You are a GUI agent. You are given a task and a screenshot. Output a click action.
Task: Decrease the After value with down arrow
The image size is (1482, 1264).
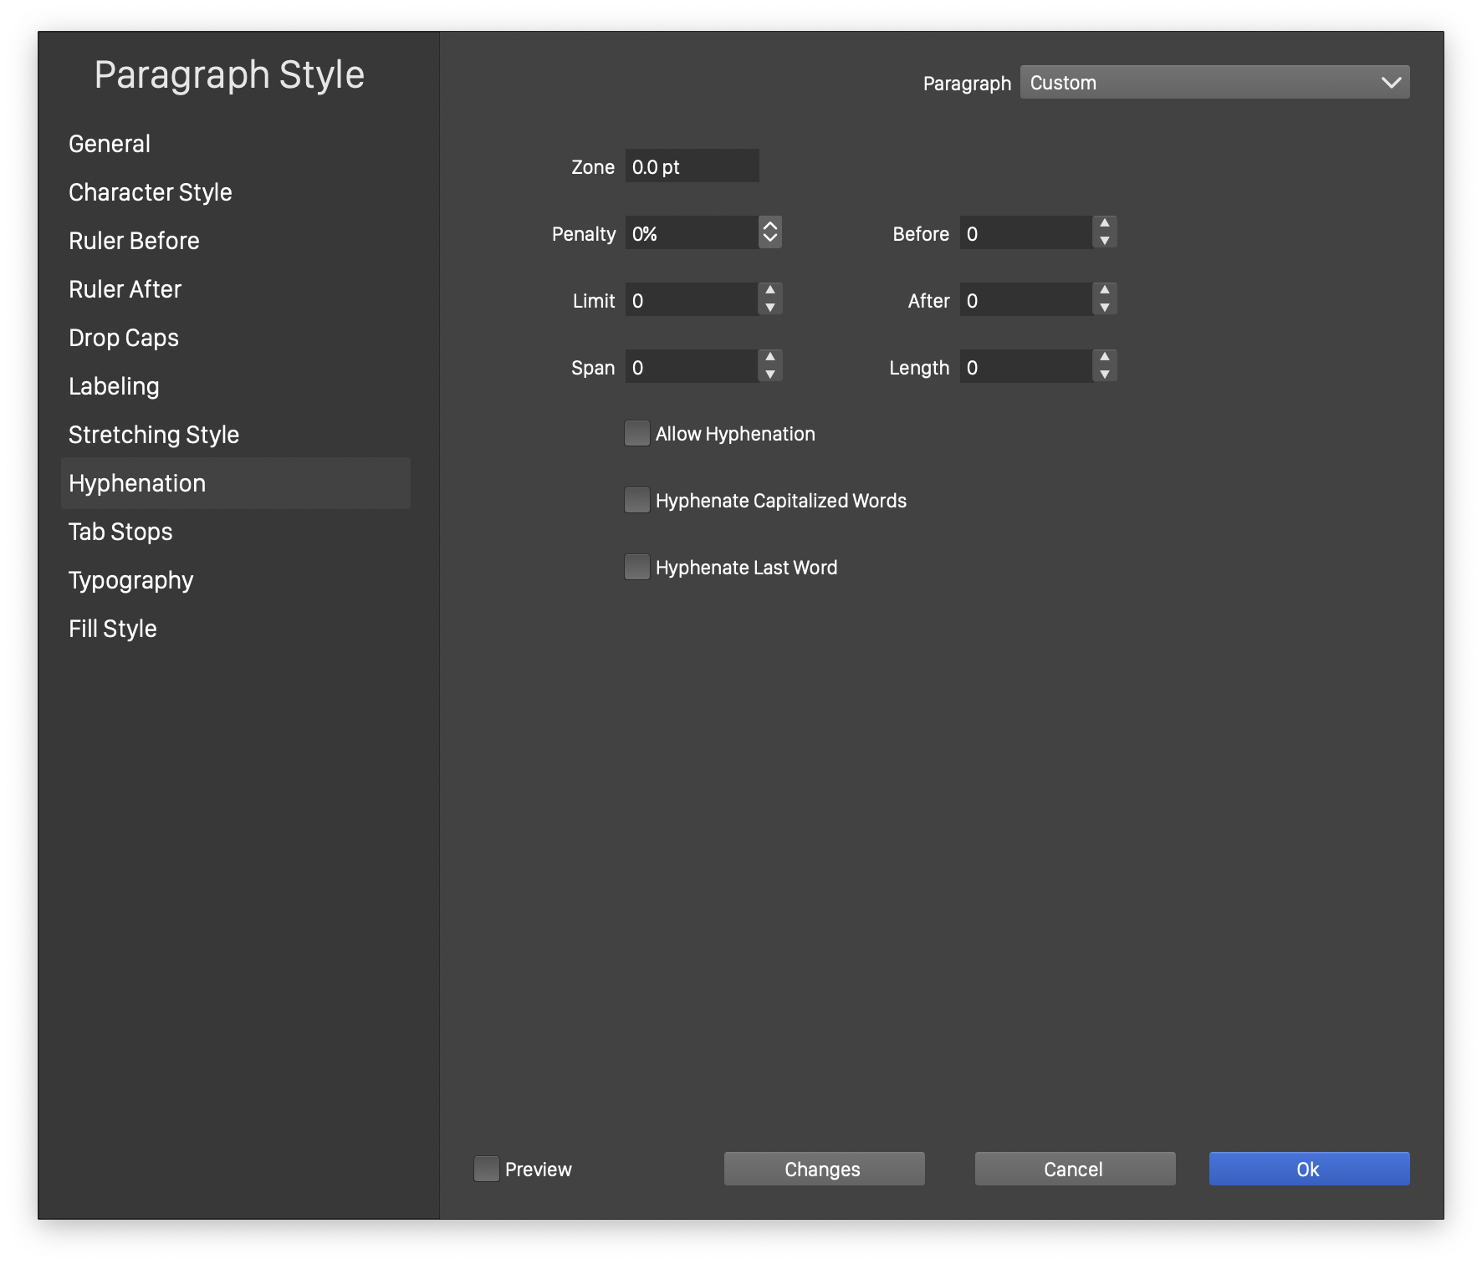[x=1104, y=308]
